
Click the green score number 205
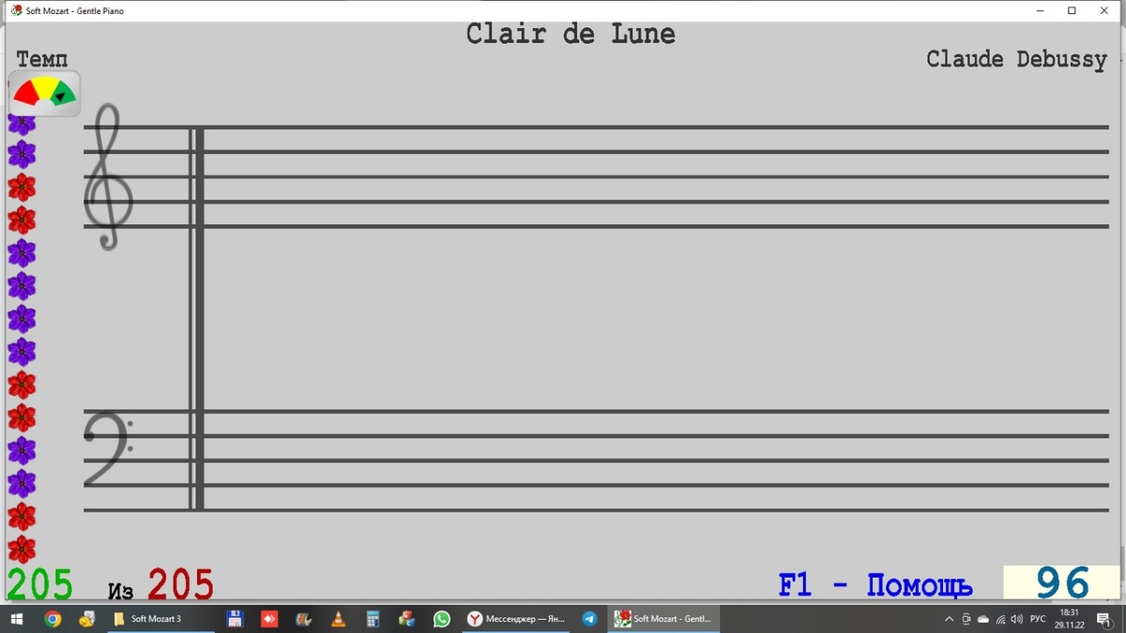[x=39, y=584]
